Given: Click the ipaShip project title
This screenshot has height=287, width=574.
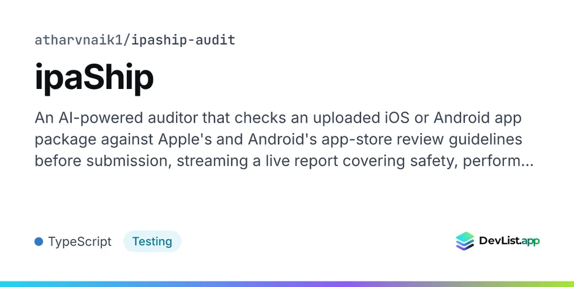Looking at the screenshot, I should 94,78.
